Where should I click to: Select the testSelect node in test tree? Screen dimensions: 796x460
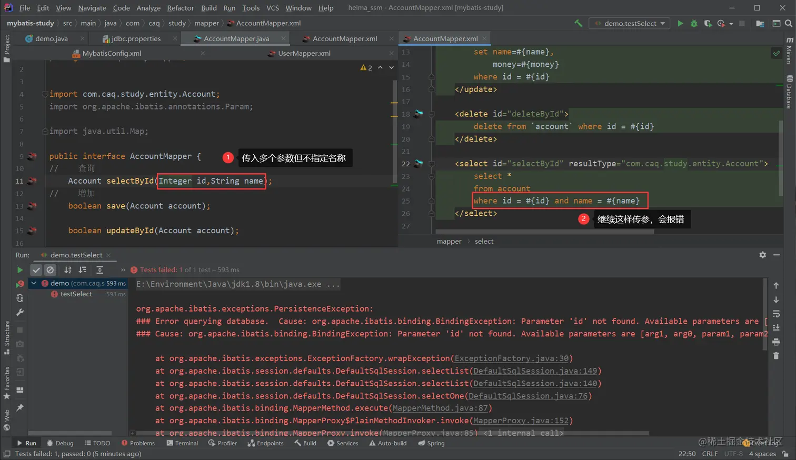click(76, 294)
